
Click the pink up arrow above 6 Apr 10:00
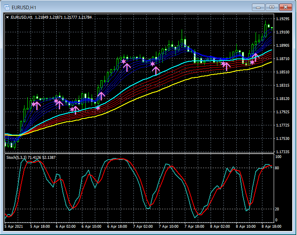pos(101,96)
